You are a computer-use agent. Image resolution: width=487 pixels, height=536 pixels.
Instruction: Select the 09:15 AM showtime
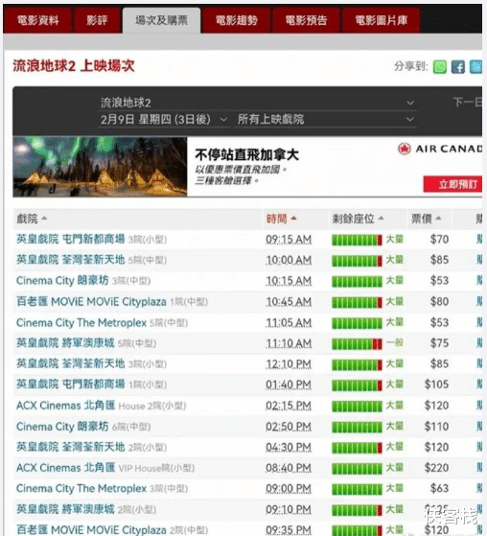click(x=289, y=240)
